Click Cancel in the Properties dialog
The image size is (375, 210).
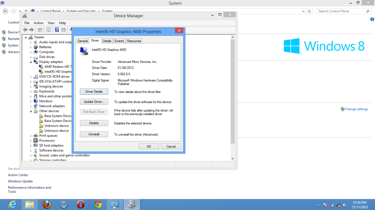point(171,146)
